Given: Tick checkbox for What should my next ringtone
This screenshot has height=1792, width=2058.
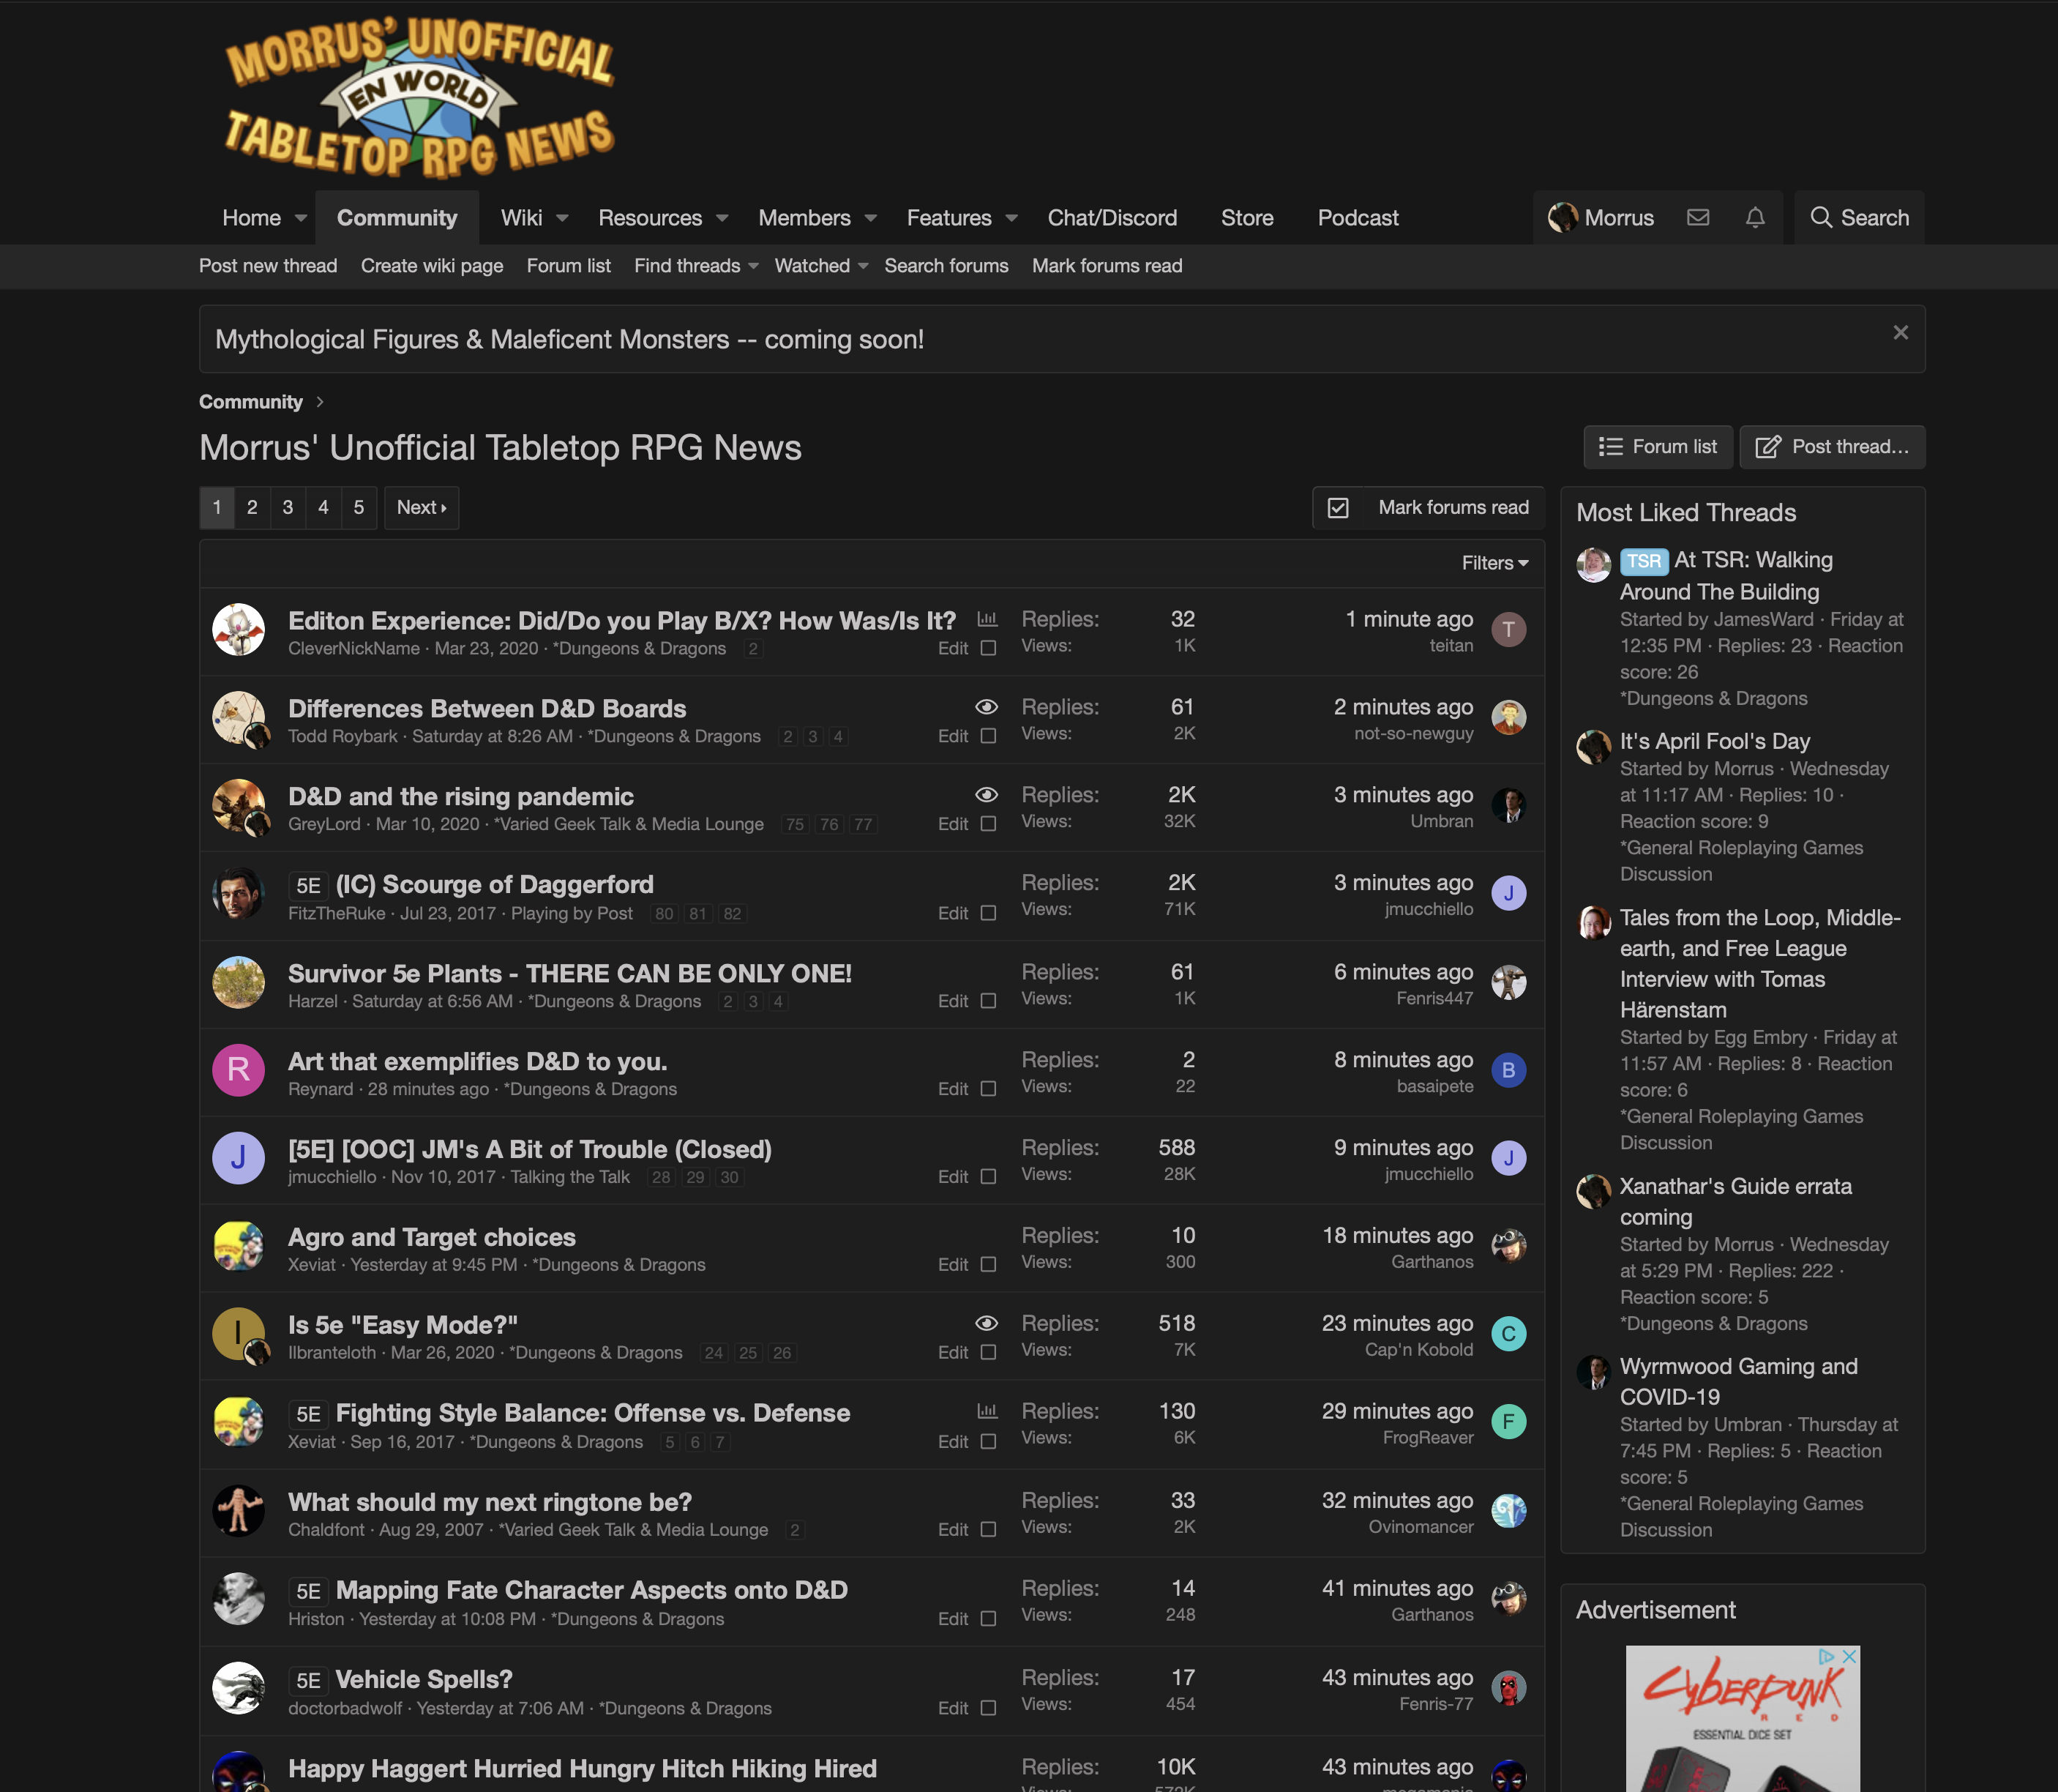Looking at the screenshot, I should click(x=987, y=1530).
